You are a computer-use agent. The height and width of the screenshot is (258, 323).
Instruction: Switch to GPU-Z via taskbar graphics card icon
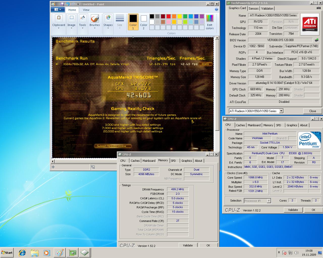tap(72, 253)
